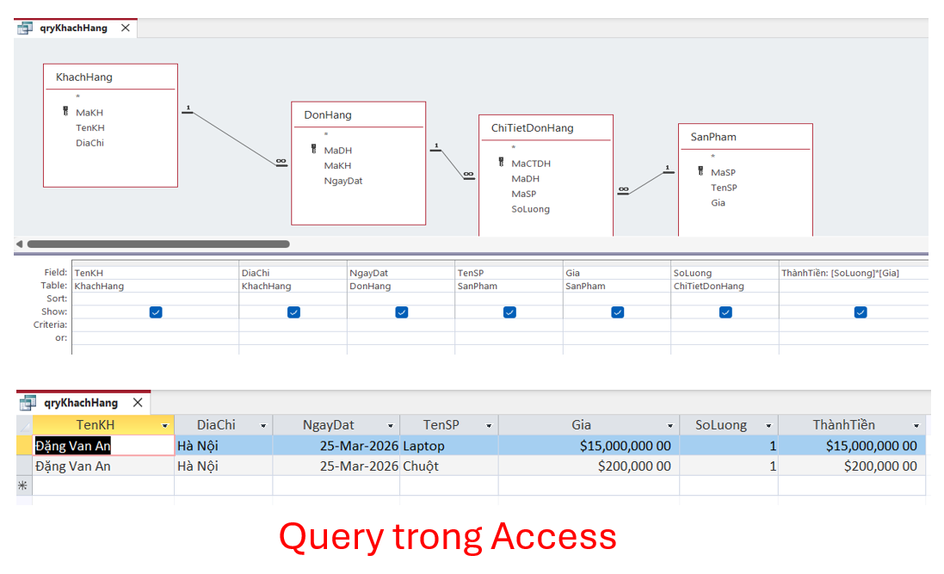
Task: Uncheck the Show box for TenKH
Action: click(156, 312)
